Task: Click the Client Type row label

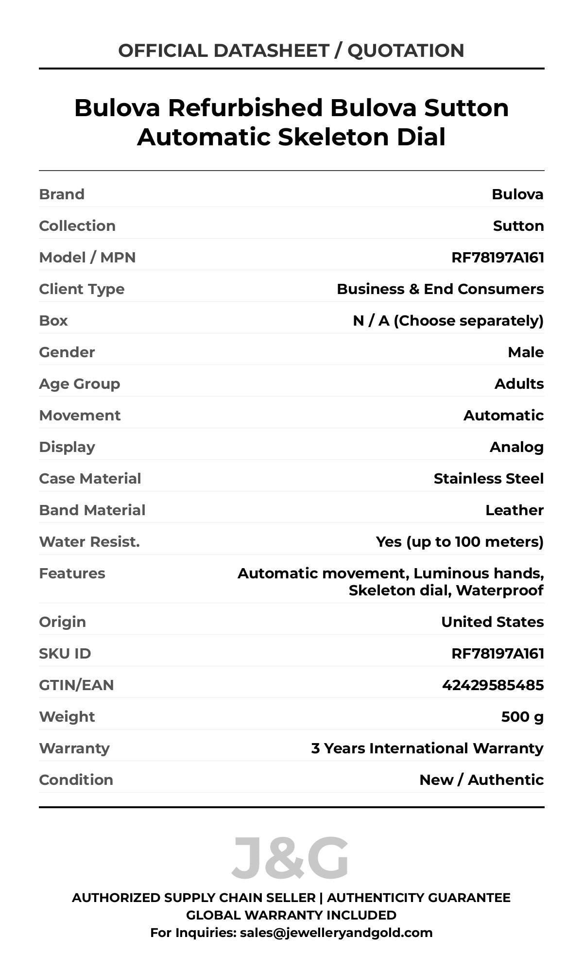Action: point(82,289)
